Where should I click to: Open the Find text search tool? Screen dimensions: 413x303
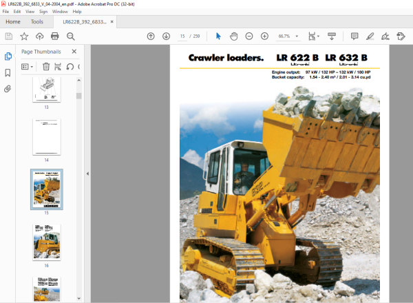coord(71,36)
